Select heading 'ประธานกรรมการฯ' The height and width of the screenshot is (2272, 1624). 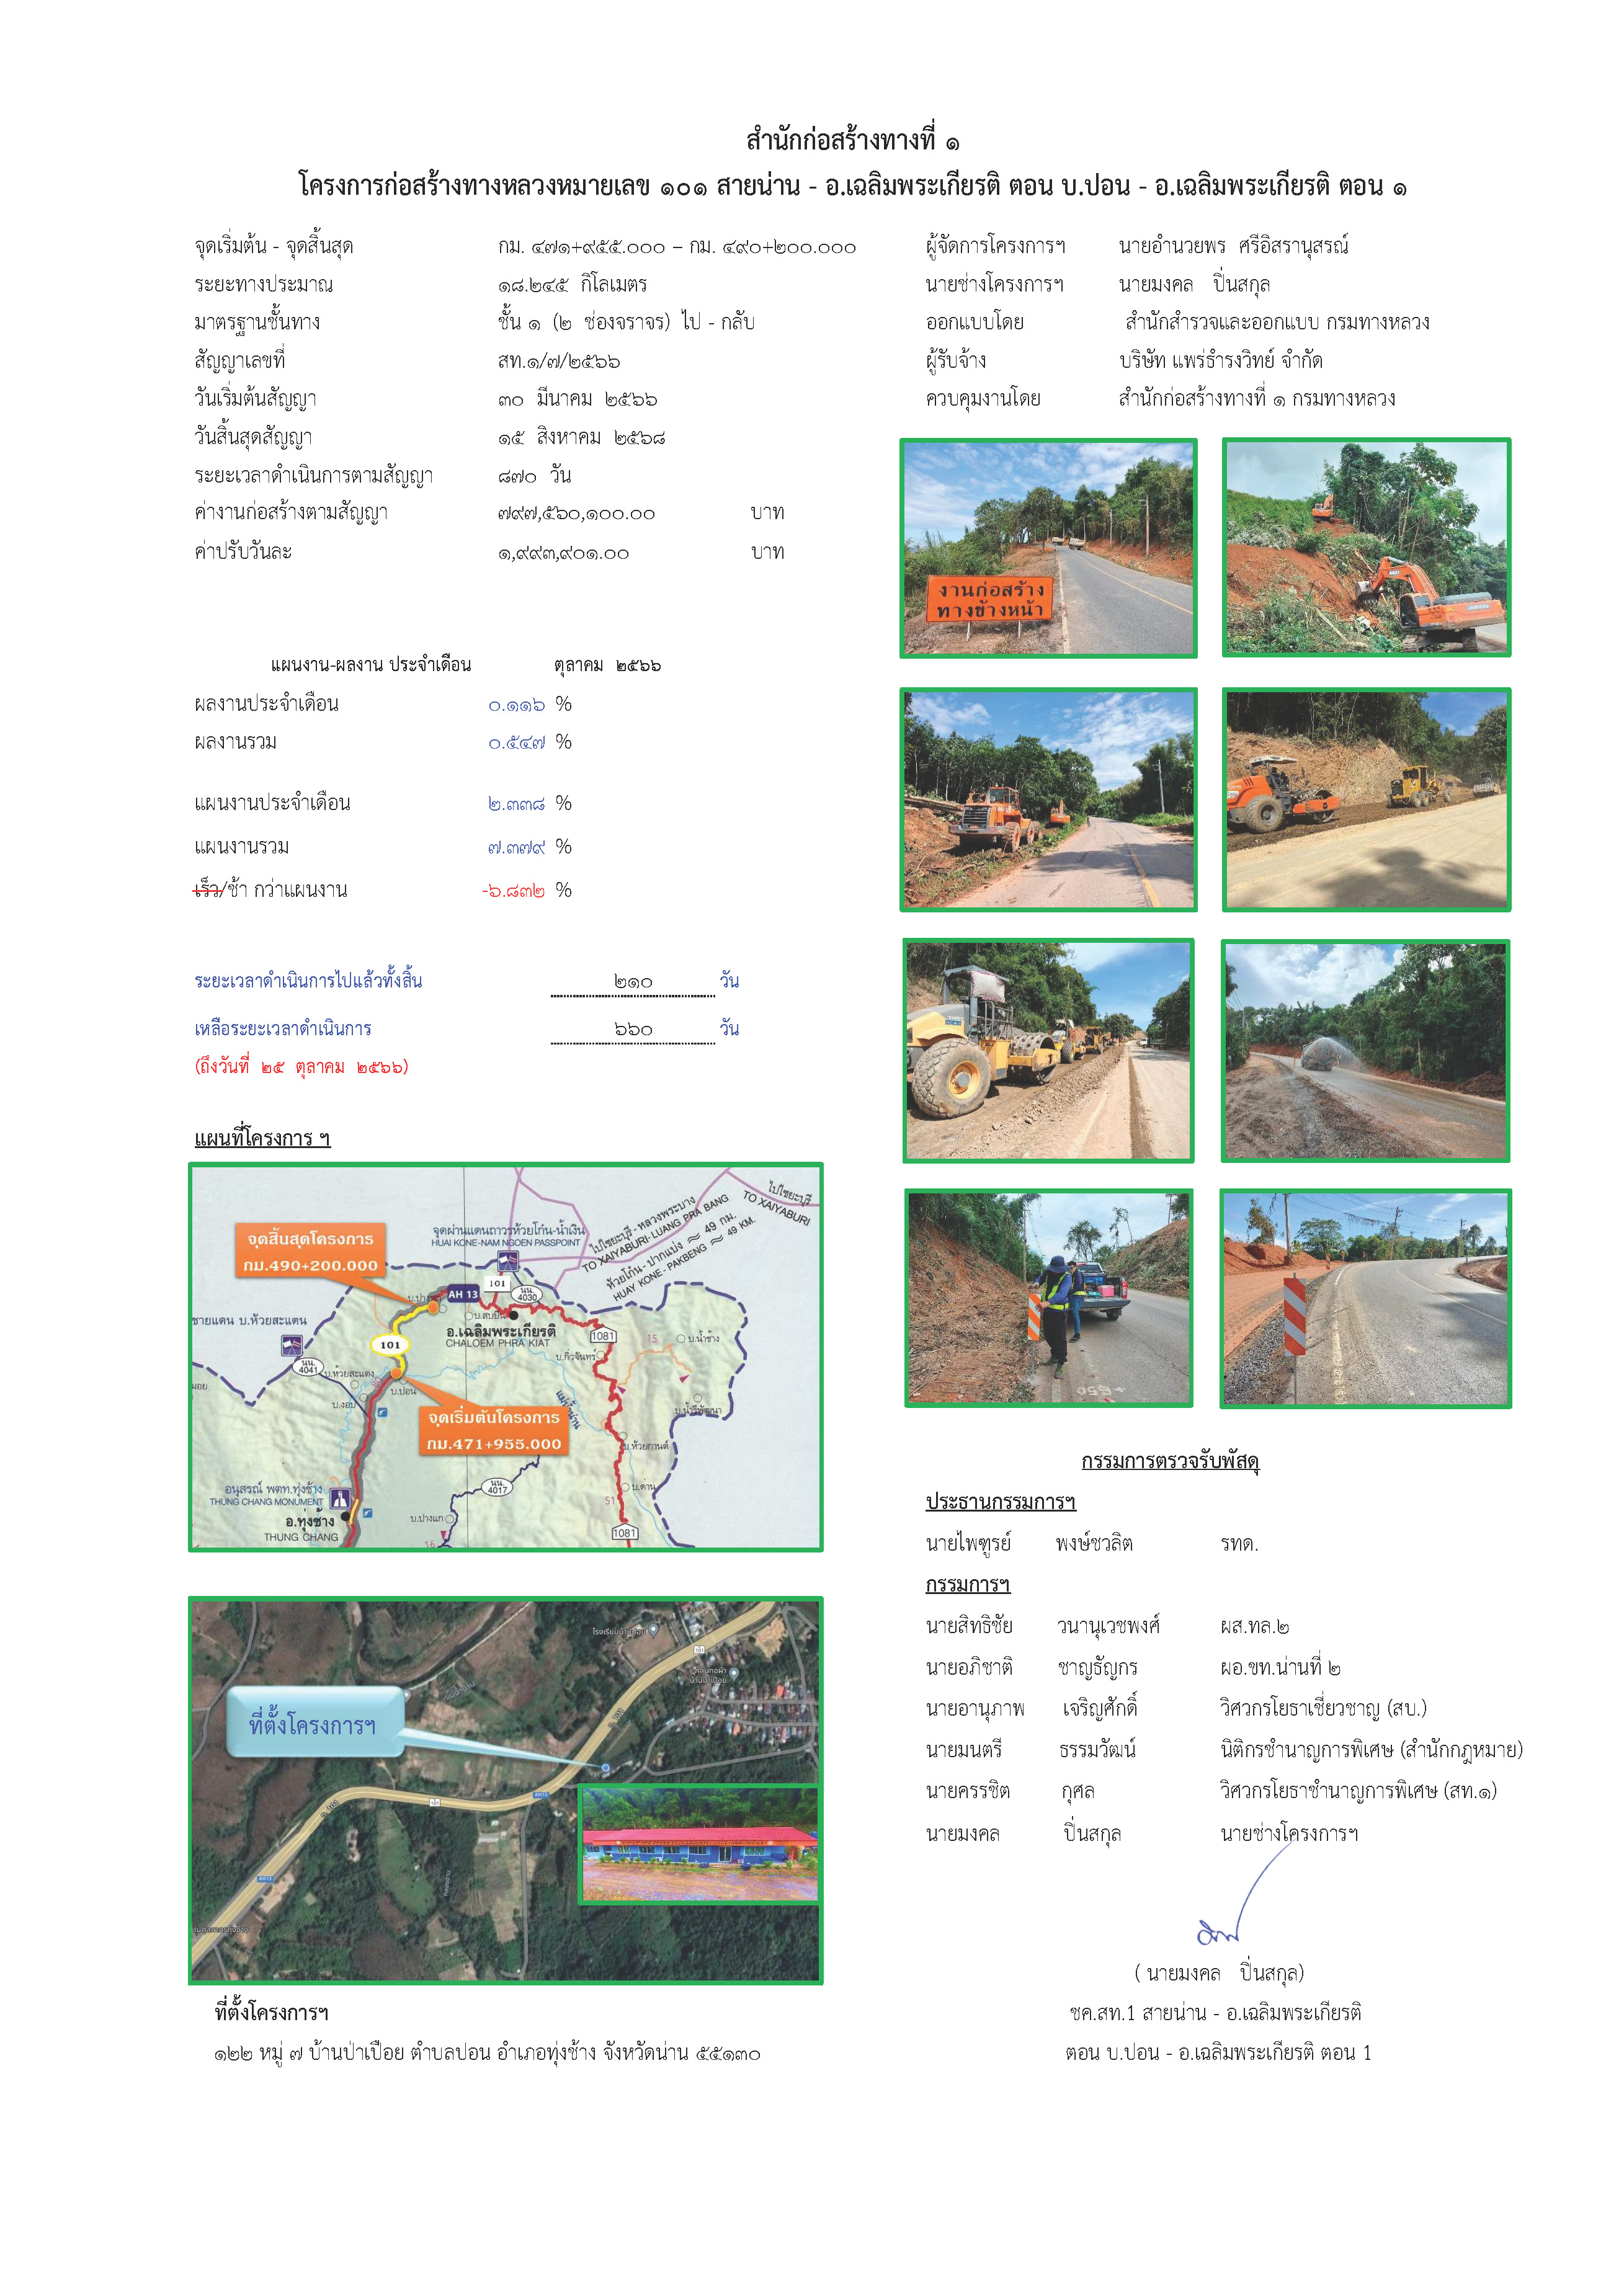(1001, 1502)
